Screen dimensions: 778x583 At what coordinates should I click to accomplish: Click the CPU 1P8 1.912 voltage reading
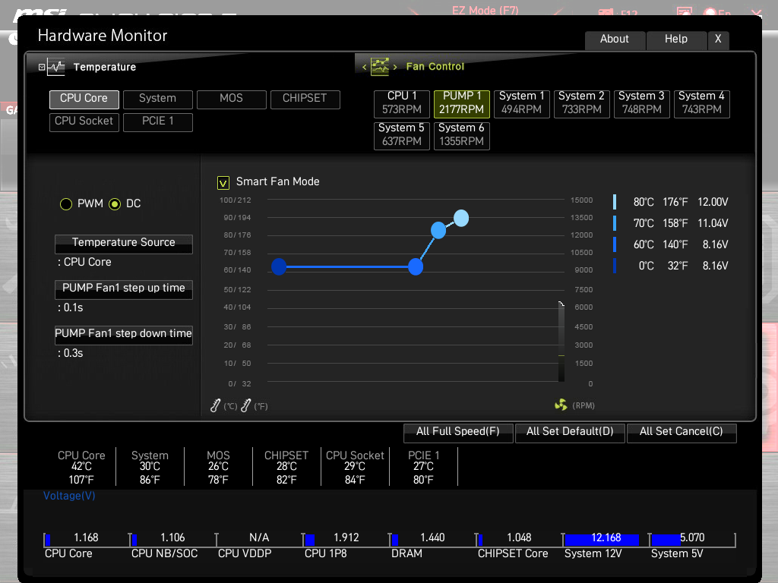pyautogui.click(x=346, y=538)
